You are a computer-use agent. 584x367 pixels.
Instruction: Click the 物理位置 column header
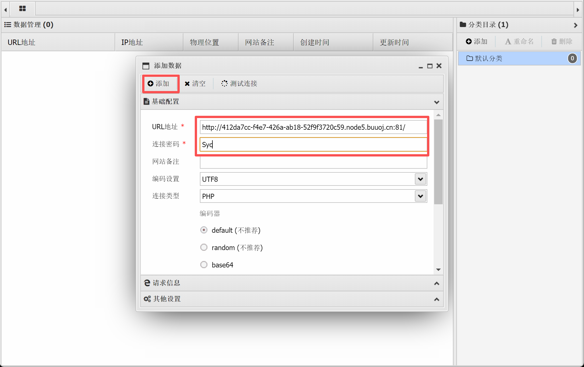211,42
